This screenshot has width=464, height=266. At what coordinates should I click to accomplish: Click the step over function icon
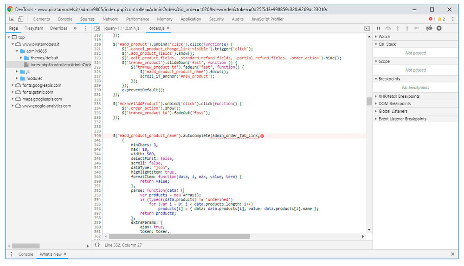pos(388,28)
